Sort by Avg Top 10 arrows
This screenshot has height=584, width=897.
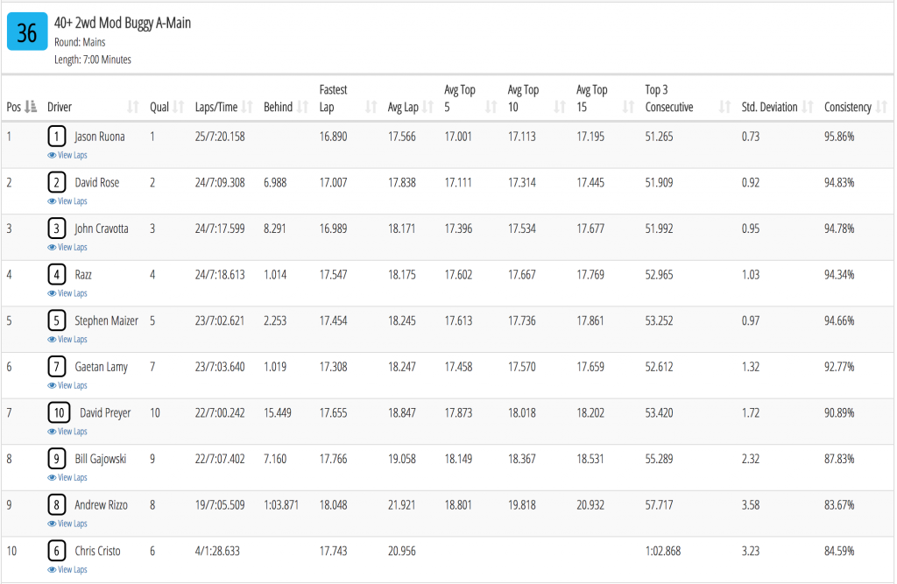tap(560, 107)
